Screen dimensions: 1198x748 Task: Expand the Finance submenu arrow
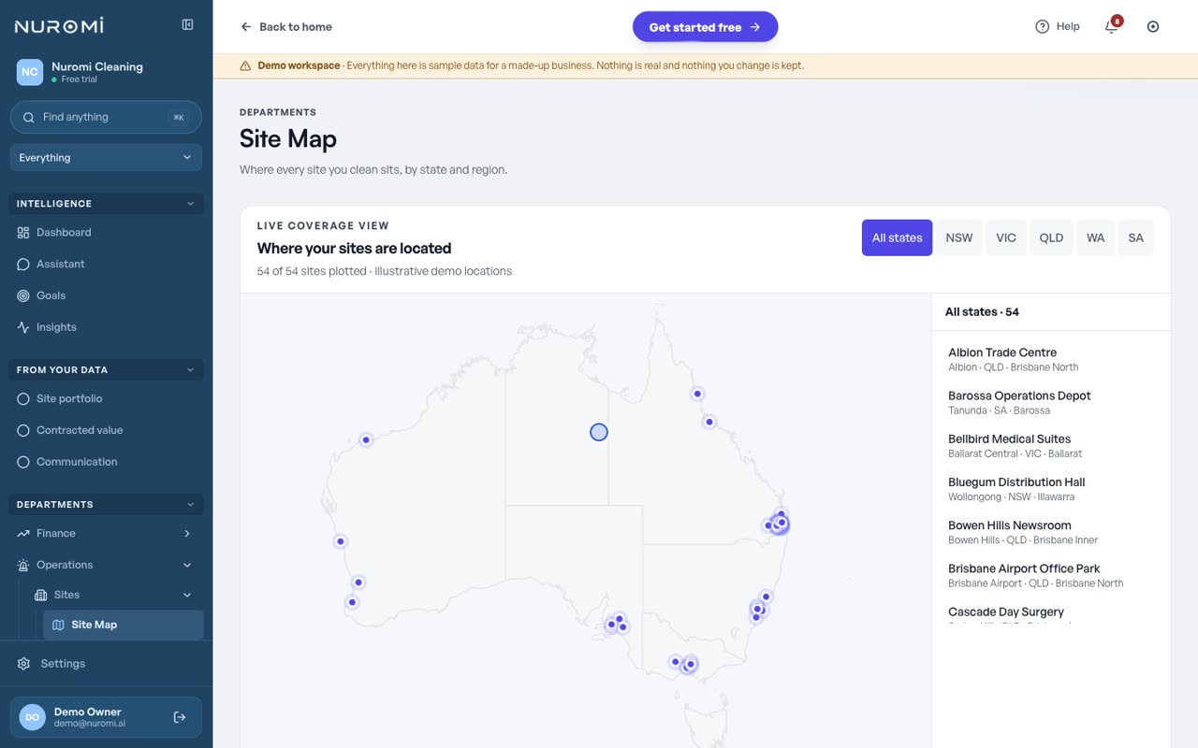pyautogui.click(x=187, y=533)
